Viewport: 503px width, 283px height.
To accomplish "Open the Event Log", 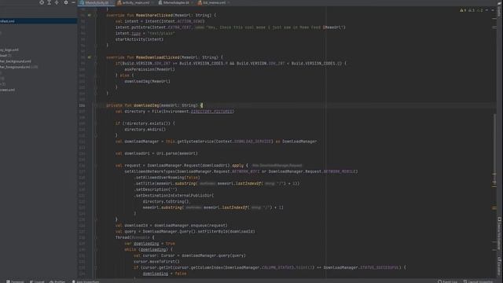I will 447,281.
